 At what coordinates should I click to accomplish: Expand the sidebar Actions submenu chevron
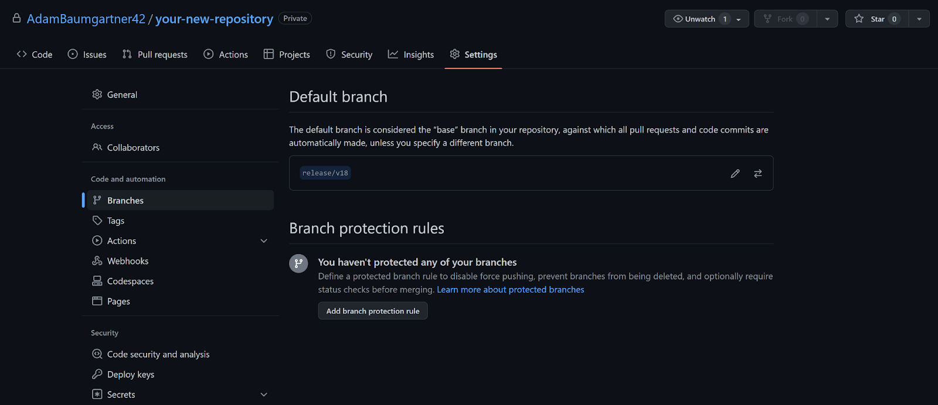[264, 241]
